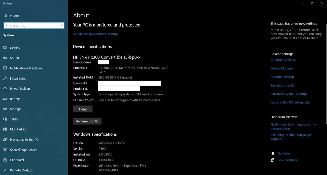Restore down the Settings window
Viewport: 327px width, 175px height.
tap(312, 3)
